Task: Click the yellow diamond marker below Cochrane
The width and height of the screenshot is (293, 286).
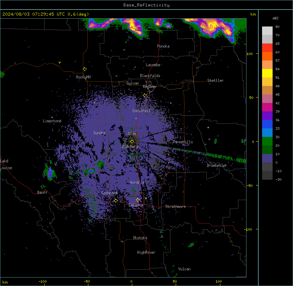Action: [x=116, y=200]
